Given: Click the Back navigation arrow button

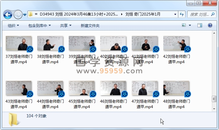Looking at the screenshot, I should tap(8, 14).
